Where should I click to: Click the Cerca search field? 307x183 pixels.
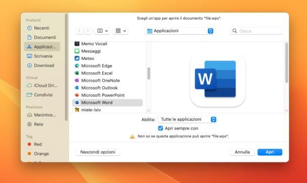(256, 31)
